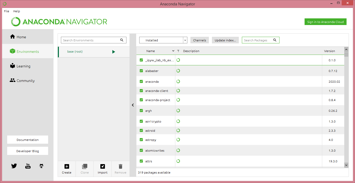Viewport: 355px width, 183px height.
Task: Open the Installed package filter dropdown
Action: click(163, 40)
